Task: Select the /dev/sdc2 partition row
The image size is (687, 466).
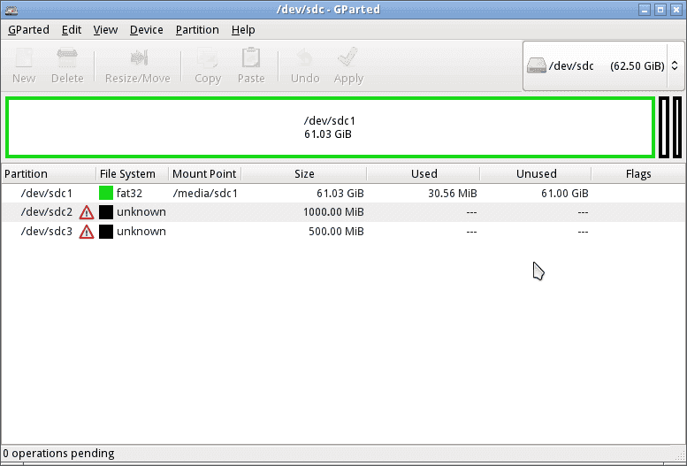Action: (343, 212)
